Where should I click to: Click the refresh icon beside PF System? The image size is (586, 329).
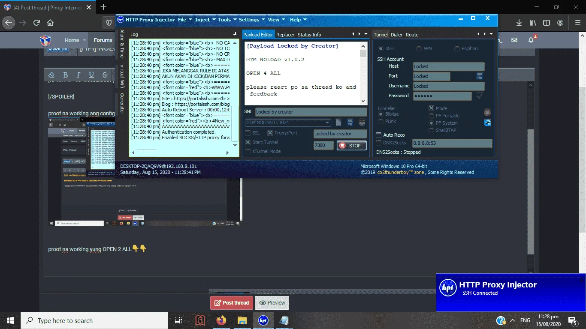487,123
